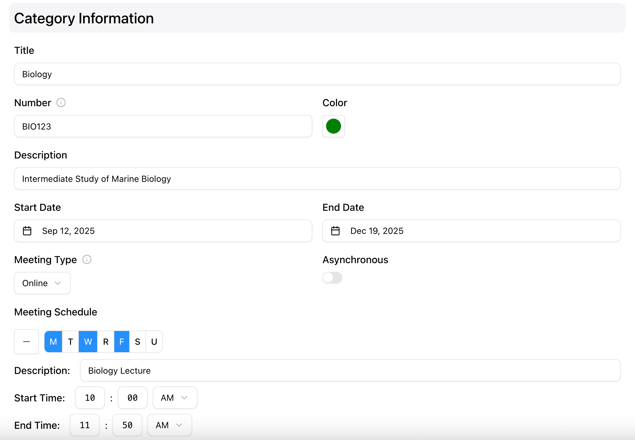Click the End Date calendar icon

pyautogui.click(x=335, y=231)
